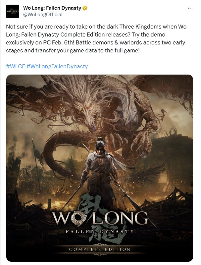Screen dimensions: 201x265
Task: Open the tweet body text about the demo
Action: pos(96,38)
